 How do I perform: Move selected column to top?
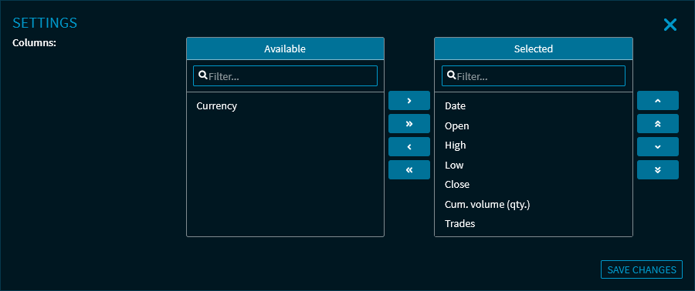point(658,124)
